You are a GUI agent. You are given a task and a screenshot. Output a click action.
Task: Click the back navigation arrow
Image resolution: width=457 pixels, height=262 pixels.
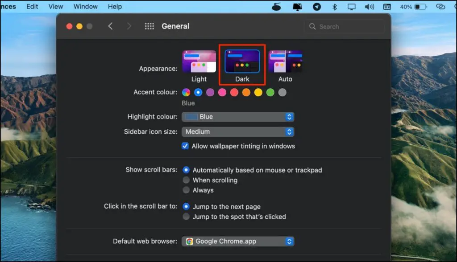pos(110,26)
